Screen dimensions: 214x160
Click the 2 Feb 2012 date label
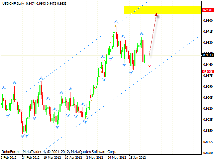(x=9, y=157)
